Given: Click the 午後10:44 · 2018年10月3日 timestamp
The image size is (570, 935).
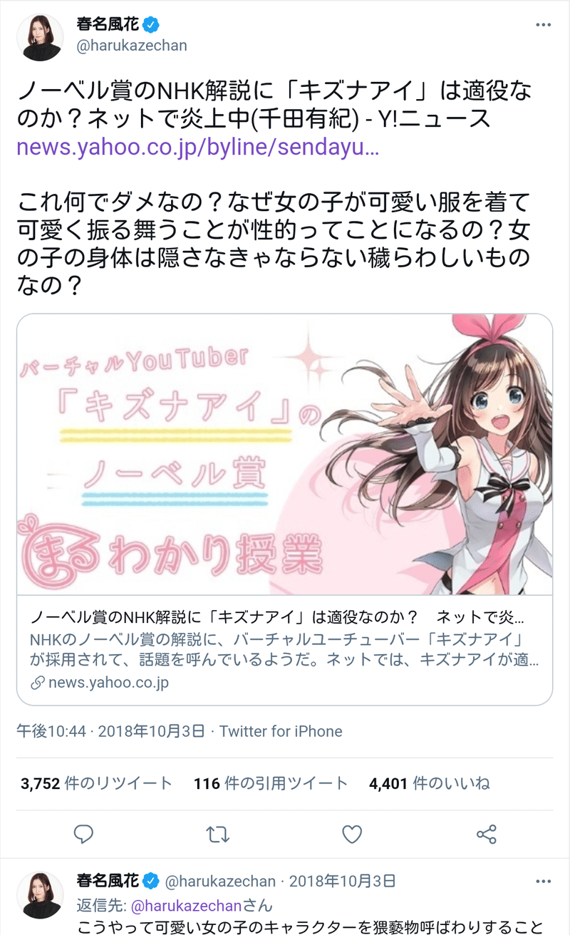Looking at the screenshot, I should pos(110,731).
